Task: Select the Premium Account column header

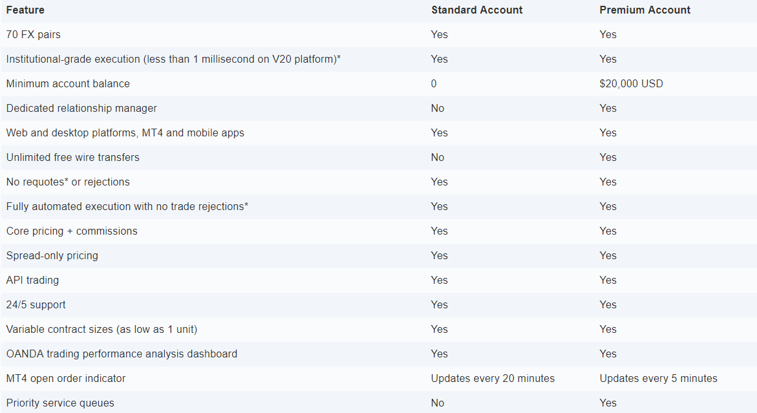Action: 645,10
